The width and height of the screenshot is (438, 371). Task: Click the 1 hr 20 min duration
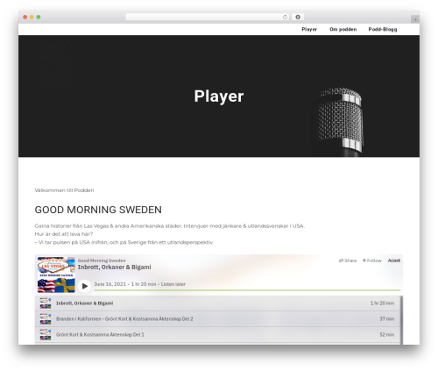coord(382,303)
